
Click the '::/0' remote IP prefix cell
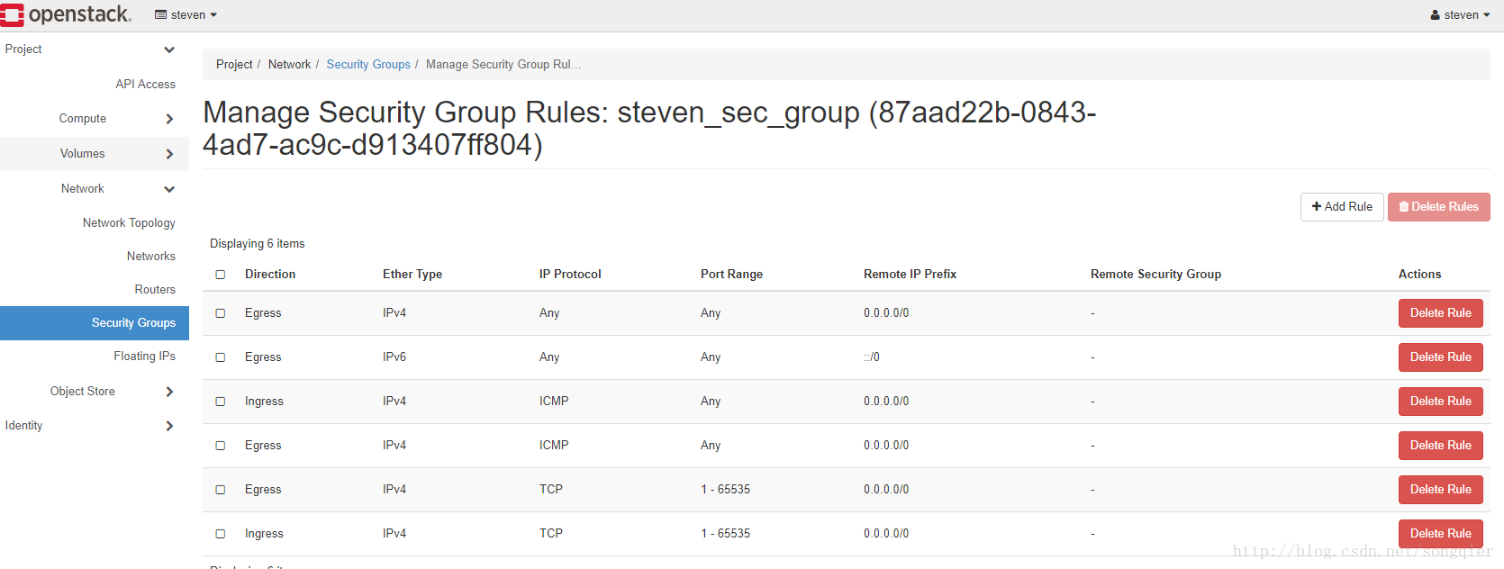point(872,357)
